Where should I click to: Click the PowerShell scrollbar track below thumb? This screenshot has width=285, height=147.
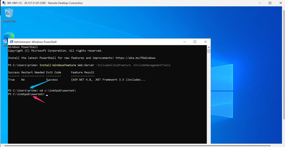pos(209,98)
